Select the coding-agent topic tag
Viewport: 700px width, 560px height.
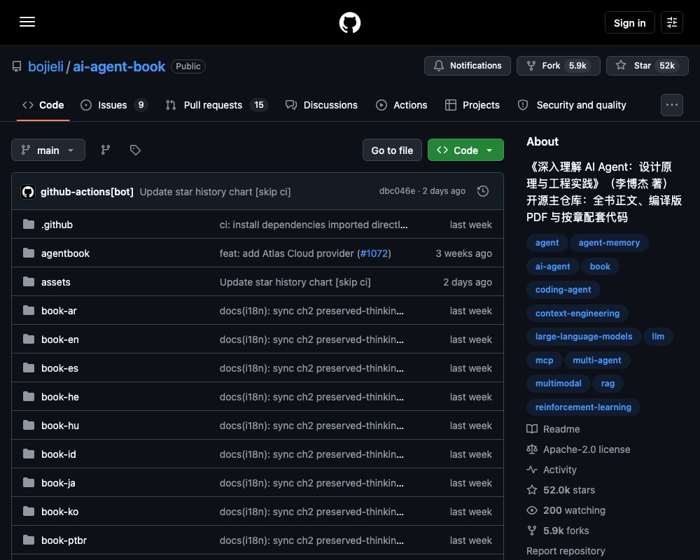(x=563, y=289)
